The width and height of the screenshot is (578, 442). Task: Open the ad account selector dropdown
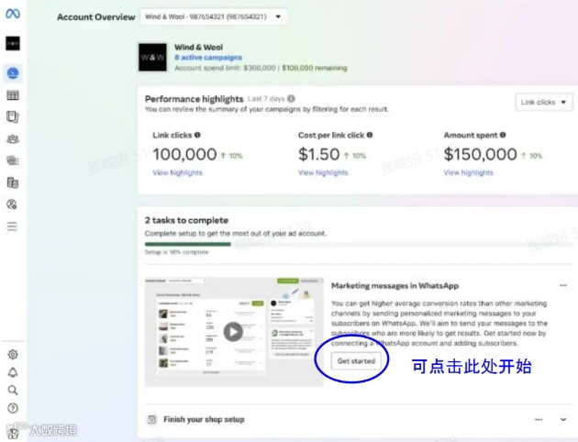tap(214, 17)
